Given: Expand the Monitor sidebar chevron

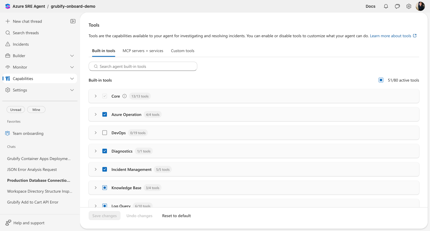Looking at the screenshot, I should [72, 67].
